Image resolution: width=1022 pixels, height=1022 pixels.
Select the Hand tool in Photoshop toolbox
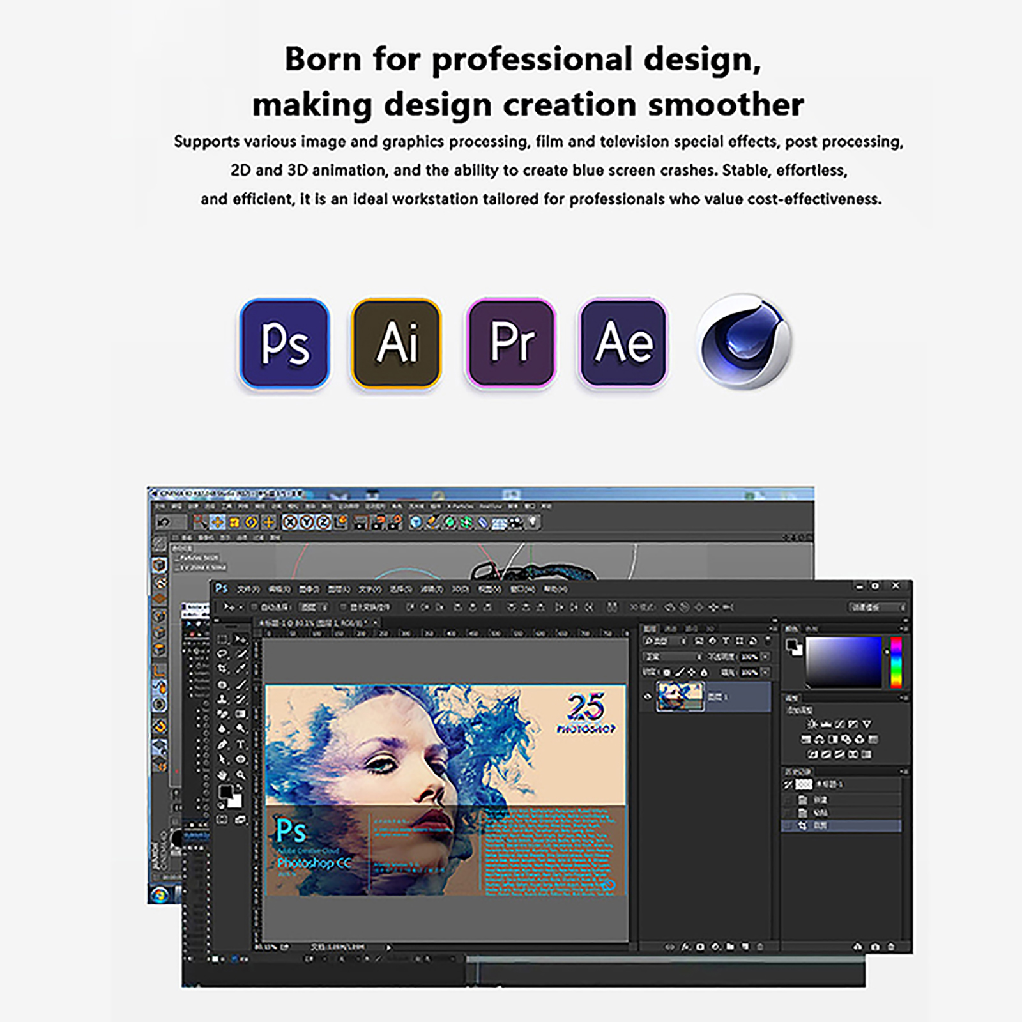pyautogui.click(x=222, y=775)
